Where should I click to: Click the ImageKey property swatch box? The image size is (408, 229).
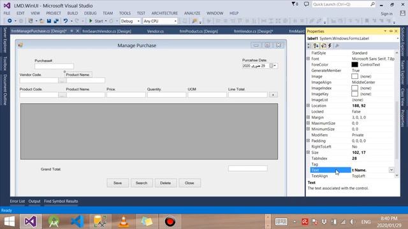pyautogui.click(x=354, y=94)
